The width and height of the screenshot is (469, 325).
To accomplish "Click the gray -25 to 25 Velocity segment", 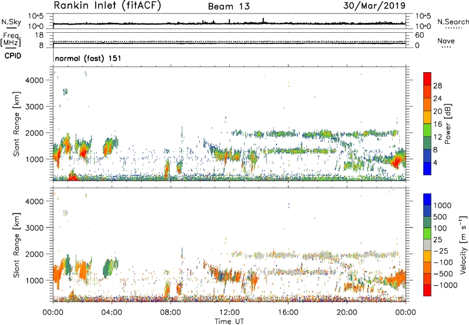I will (x=427, y=245).
